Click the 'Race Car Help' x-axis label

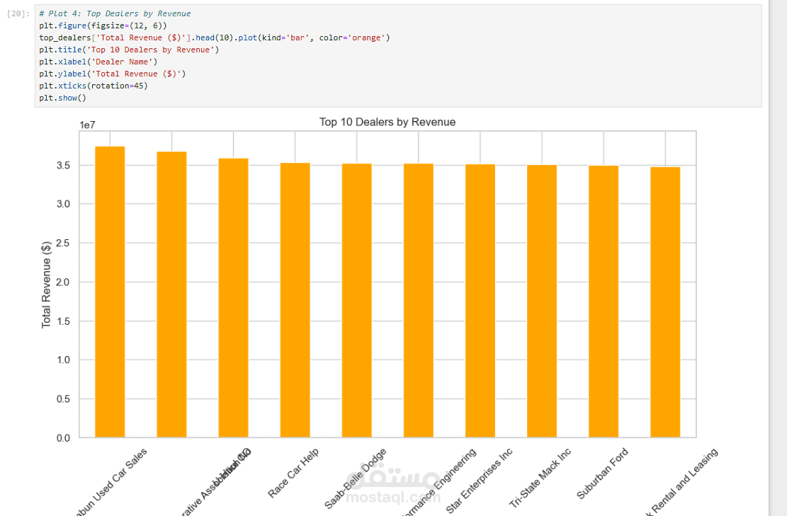point(293,474)
